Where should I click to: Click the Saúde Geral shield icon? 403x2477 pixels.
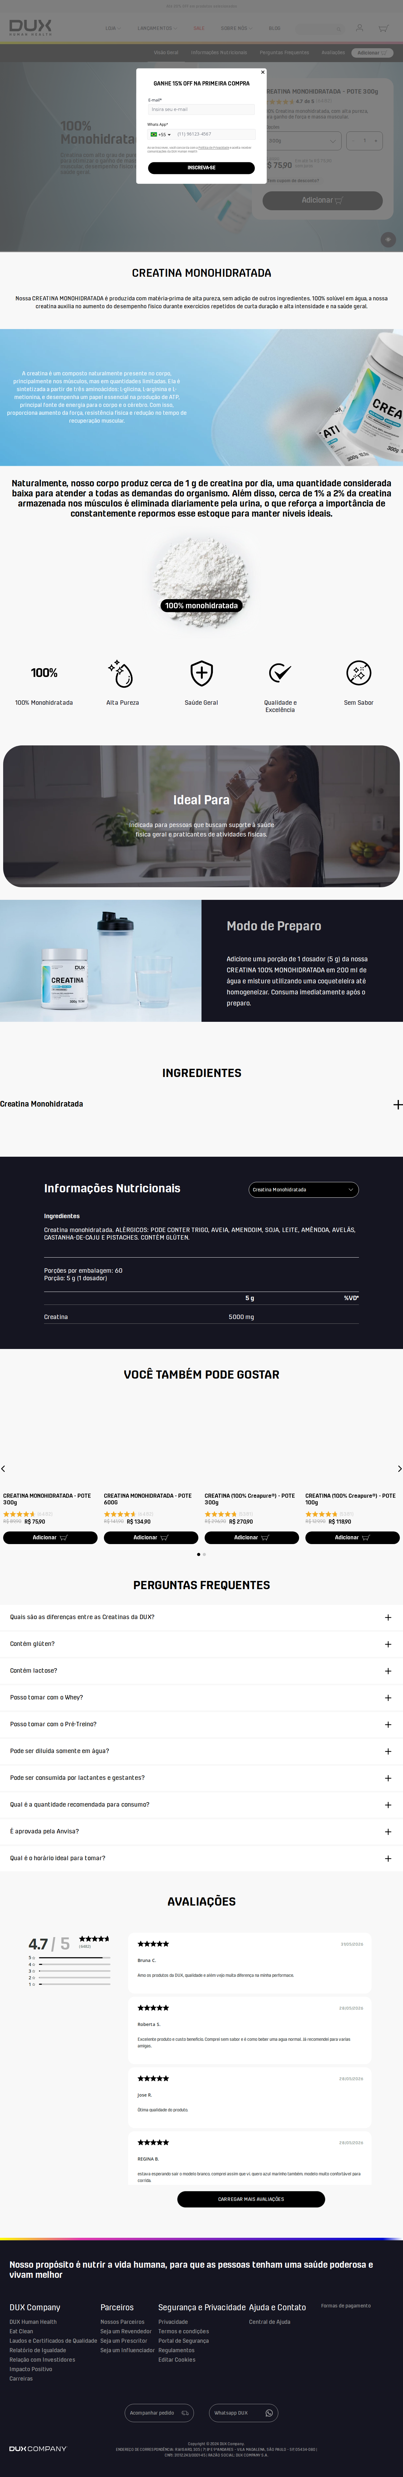tap(201, 673)
